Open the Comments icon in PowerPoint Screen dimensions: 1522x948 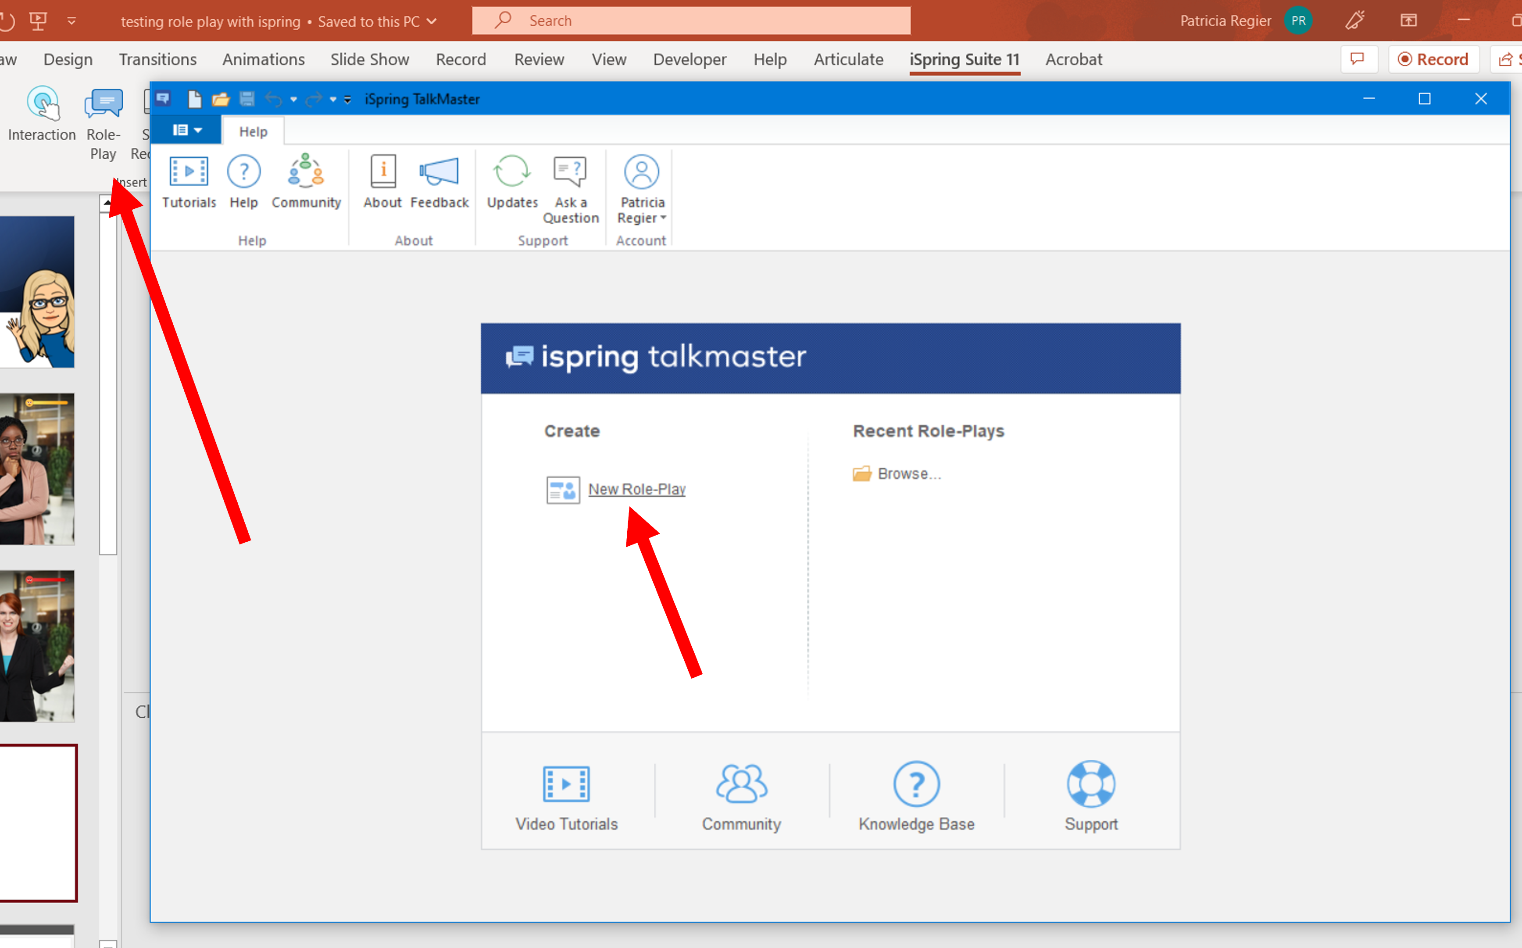click(x=1358, y=59)
